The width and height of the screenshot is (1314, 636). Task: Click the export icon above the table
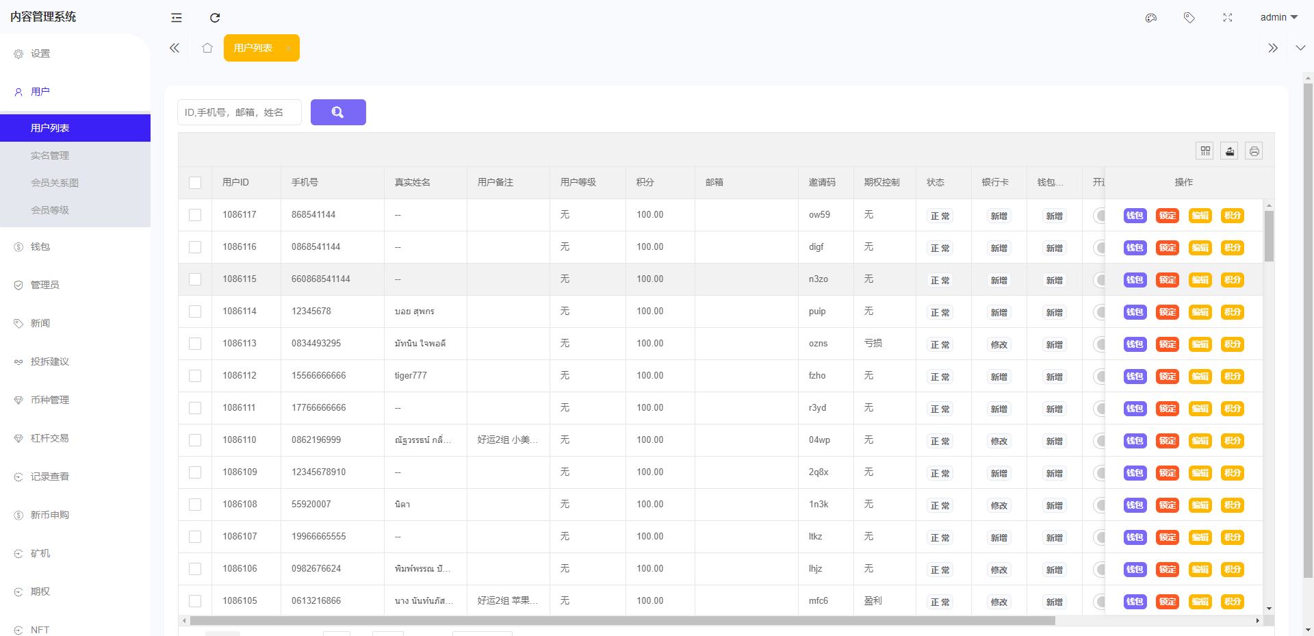point(1230,151)
